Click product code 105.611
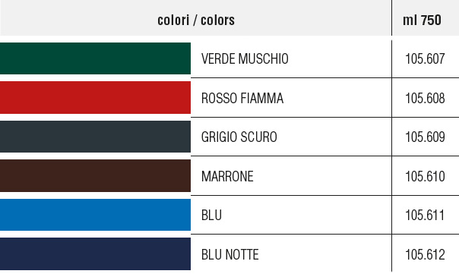The width and height of the screenshot is (459, 274). [425, 216]
